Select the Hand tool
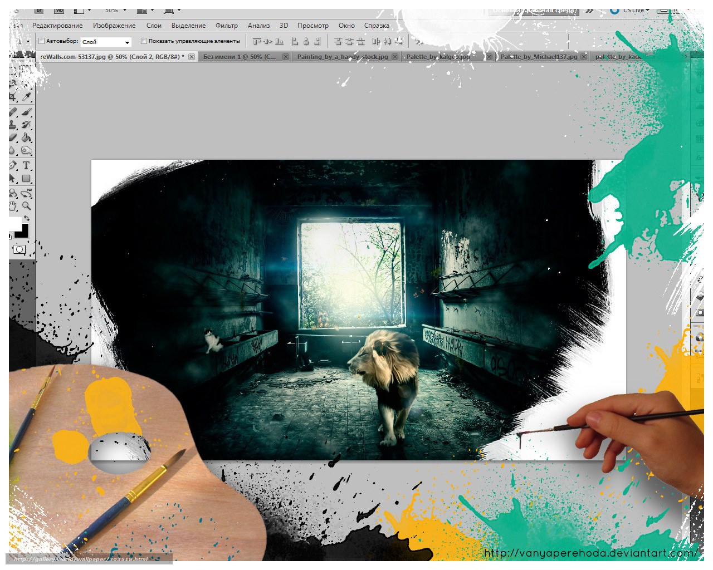 click(x=13, y=206)
